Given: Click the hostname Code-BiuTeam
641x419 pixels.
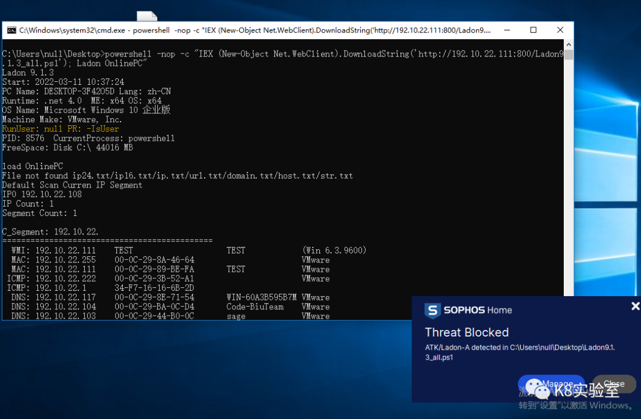Looking at the screenshot, I should 255,307.
